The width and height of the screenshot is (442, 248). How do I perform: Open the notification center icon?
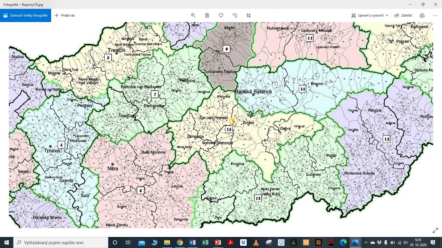(x=433, y=242)
